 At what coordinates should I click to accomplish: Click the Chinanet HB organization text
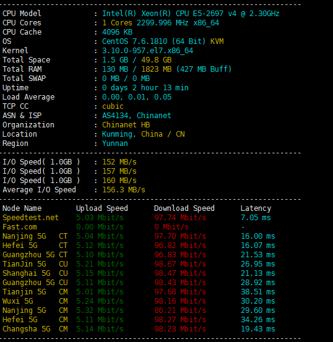pyautogui.click(x=126, y=125)
